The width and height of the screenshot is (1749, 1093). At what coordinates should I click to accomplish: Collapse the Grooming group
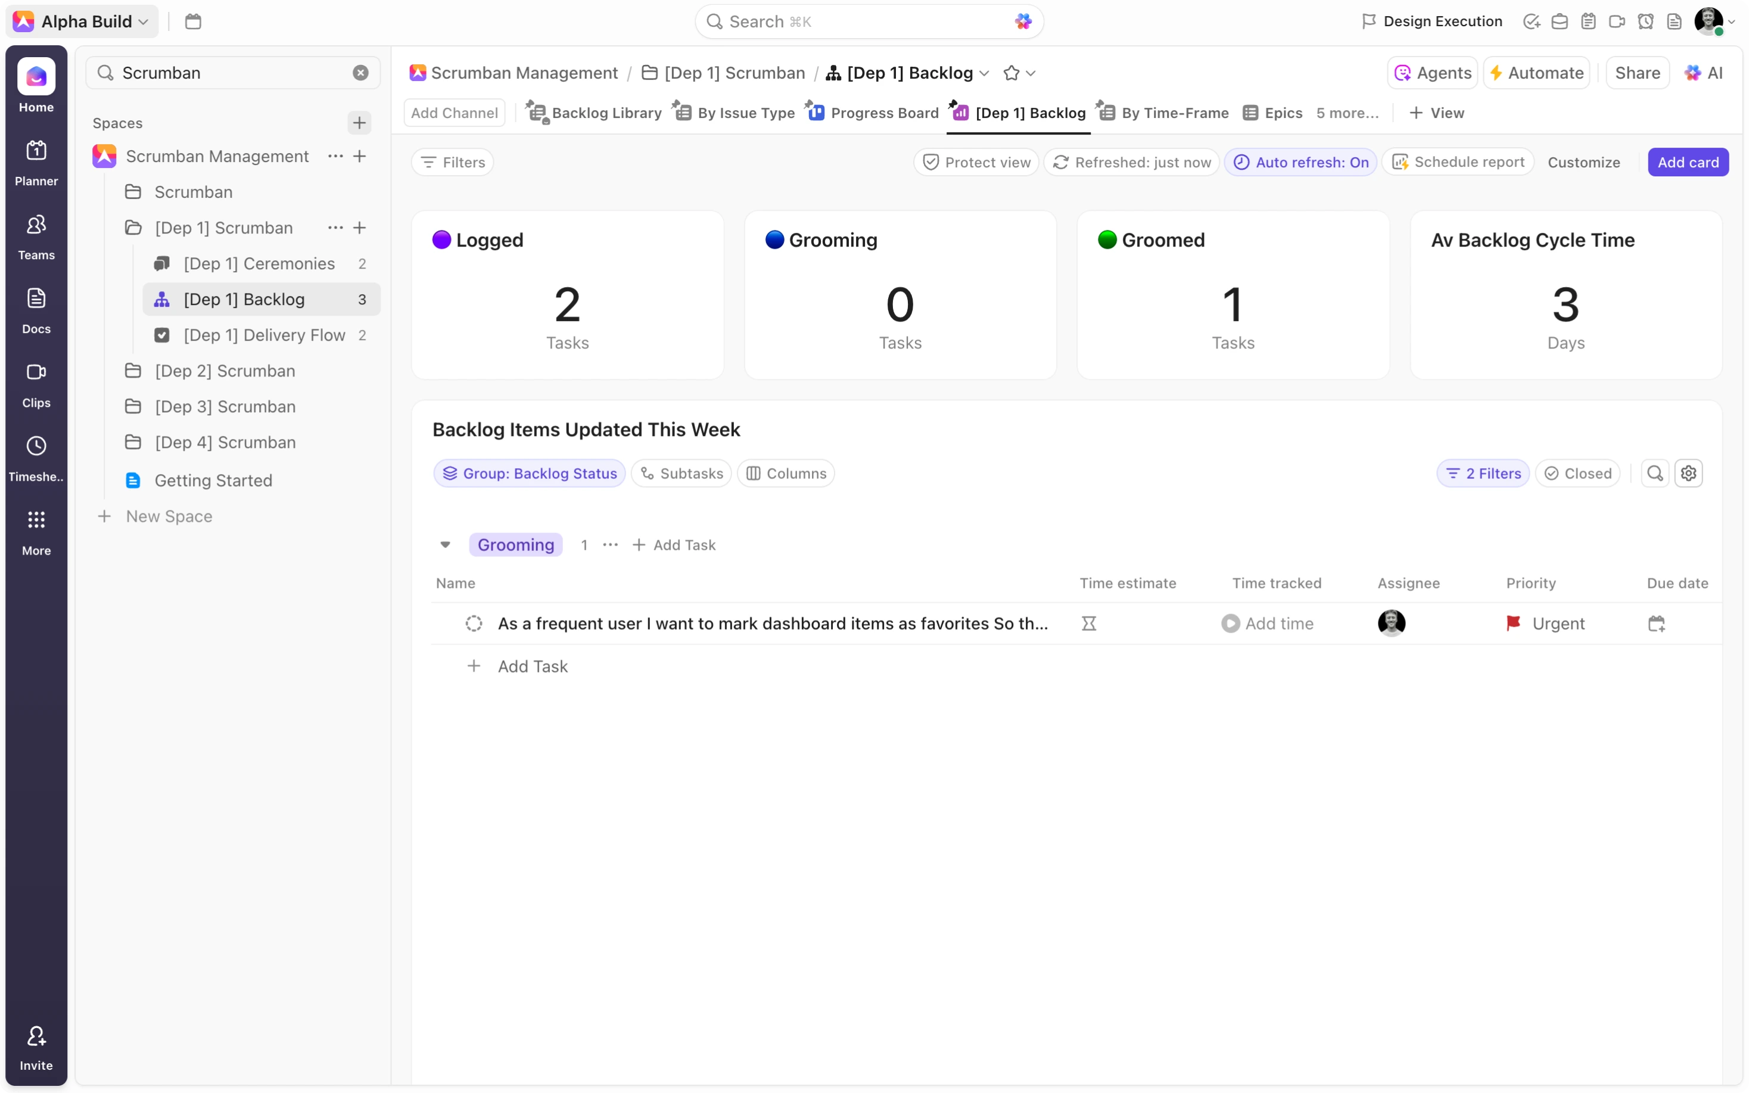445,544
